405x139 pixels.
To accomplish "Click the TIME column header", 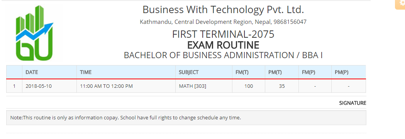I will pyautogui.click(x=86, y=72).
